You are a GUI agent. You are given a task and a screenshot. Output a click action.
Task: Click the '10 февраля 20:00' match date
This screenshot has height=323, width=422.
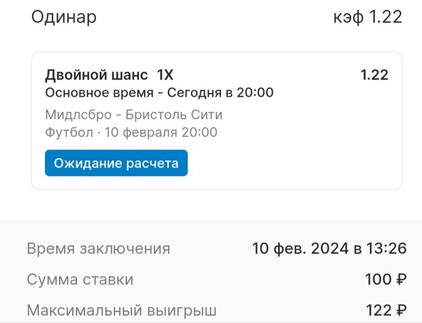click(x=161, y=132)
